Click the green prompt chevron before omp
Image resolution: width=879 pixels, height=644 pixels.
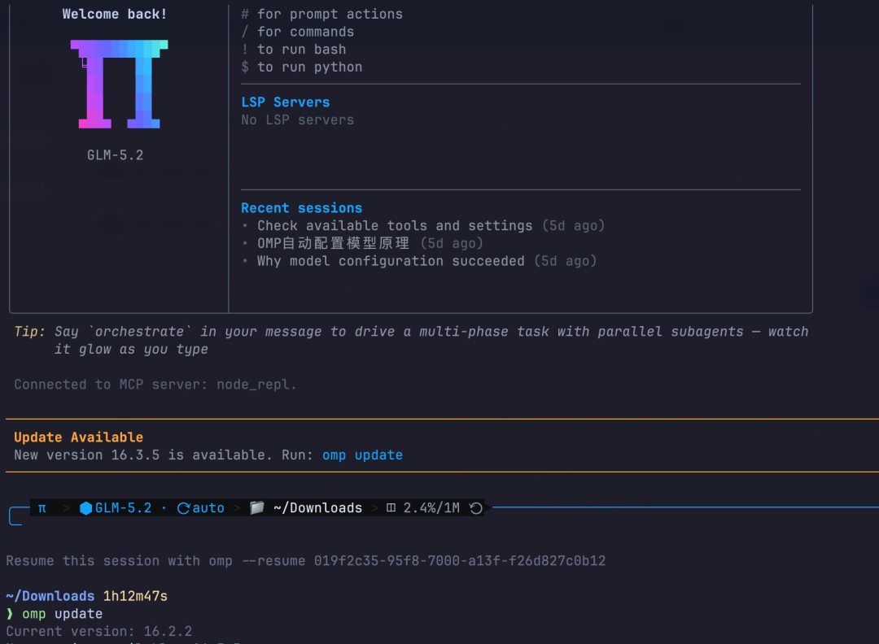point(10,614)
